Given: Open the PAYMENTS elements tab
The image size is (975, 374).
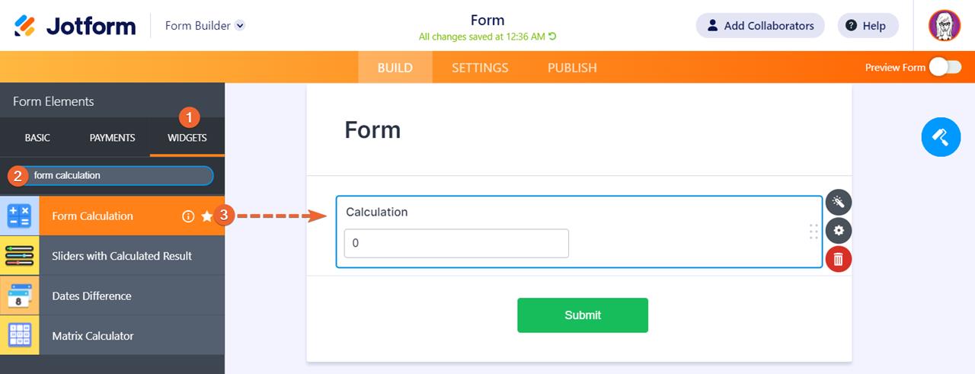Looking at the screenshot, I should (x=112, y=138).
